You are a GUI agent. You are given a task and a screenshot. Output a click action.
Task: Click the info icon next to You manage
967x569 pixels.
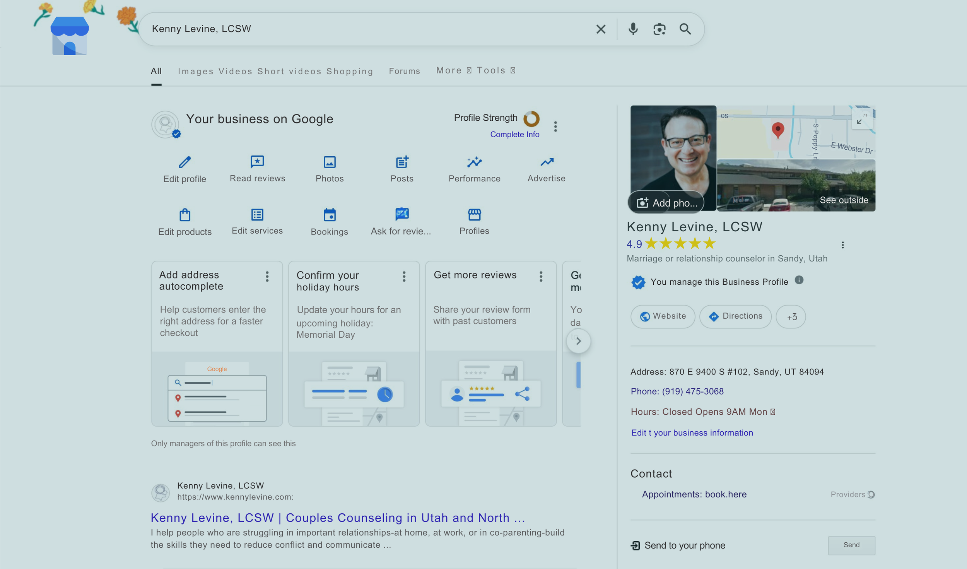[799, 280]
